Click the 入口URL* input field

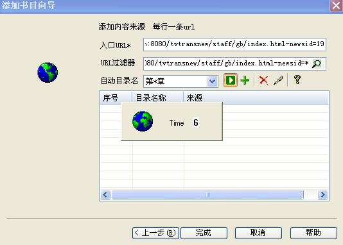click(234, 44)
